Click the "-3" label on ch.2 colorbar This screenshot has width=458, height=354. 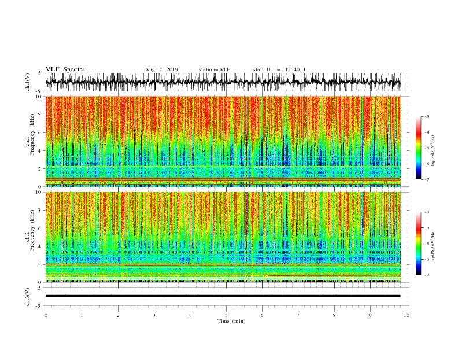(x=427, y=212)
